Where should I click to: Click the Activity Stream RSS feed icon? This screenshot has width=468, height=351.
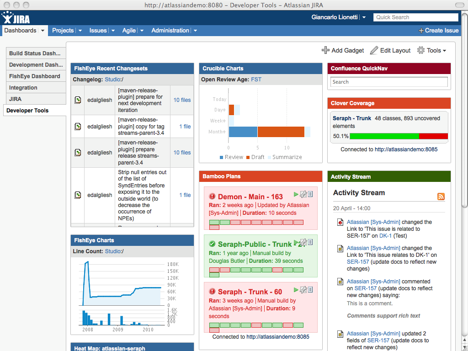click(x=441, y=197)
